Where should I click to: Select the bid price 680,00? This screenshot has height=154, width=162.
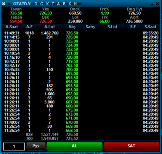pos(72,106)
